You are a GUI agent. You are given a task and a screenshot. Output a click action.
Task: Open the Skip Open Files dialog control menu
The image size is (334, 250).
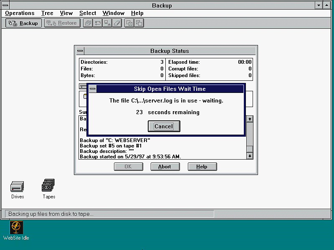(x=93, y=89)
